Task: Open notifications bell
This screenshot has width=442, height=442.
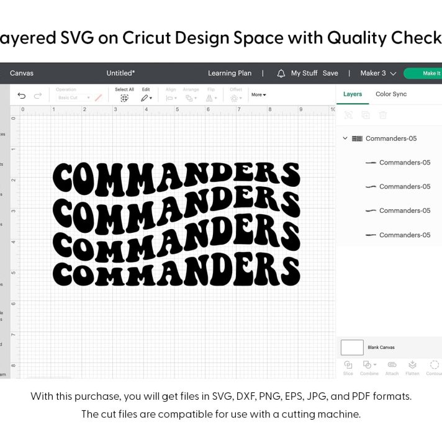Action: click(x=281, y=73)
